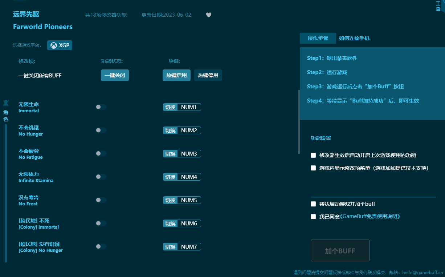The height and width of the screenshot is (277, 445).
Task: Click 切换 button for NUM6
Action: coord(170,224)
